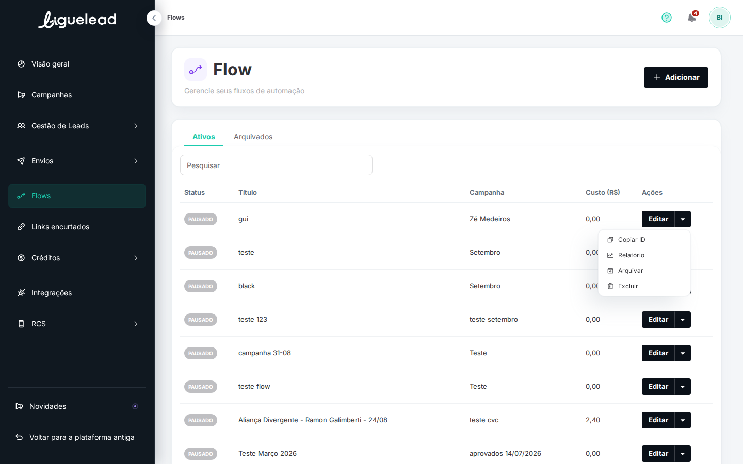This screenshot has width=743, height=464.
Task: Click the Adicionar button
Action: [676, 77]
